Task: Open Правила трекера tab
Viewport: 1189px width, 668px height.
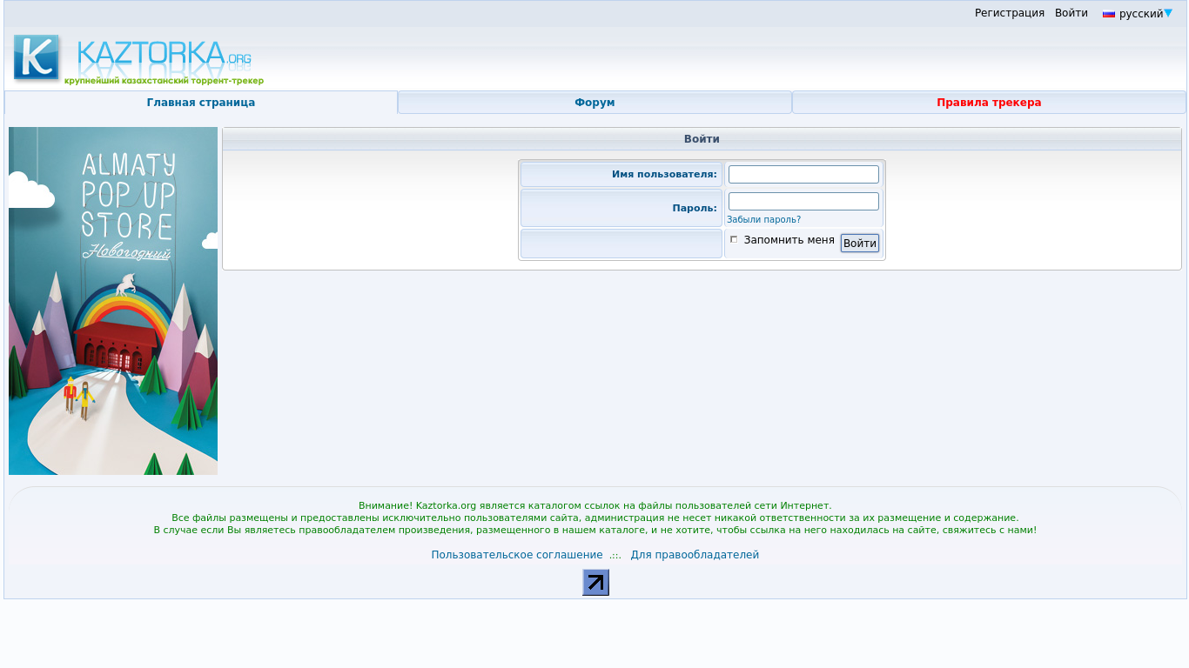Action: [x=989, y=103]
